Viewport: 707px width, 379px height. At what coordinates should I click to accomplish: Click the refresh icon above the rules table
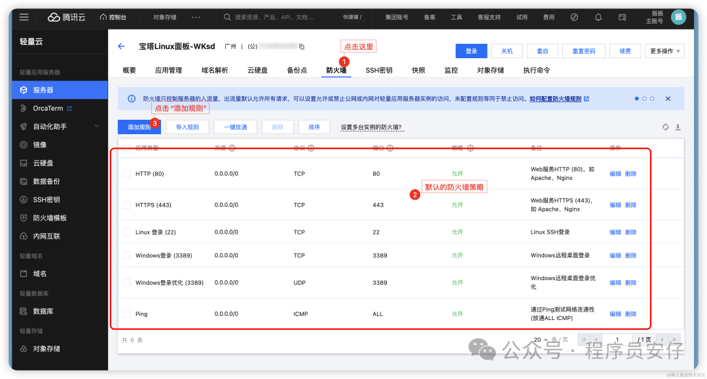tap(666, 127)
